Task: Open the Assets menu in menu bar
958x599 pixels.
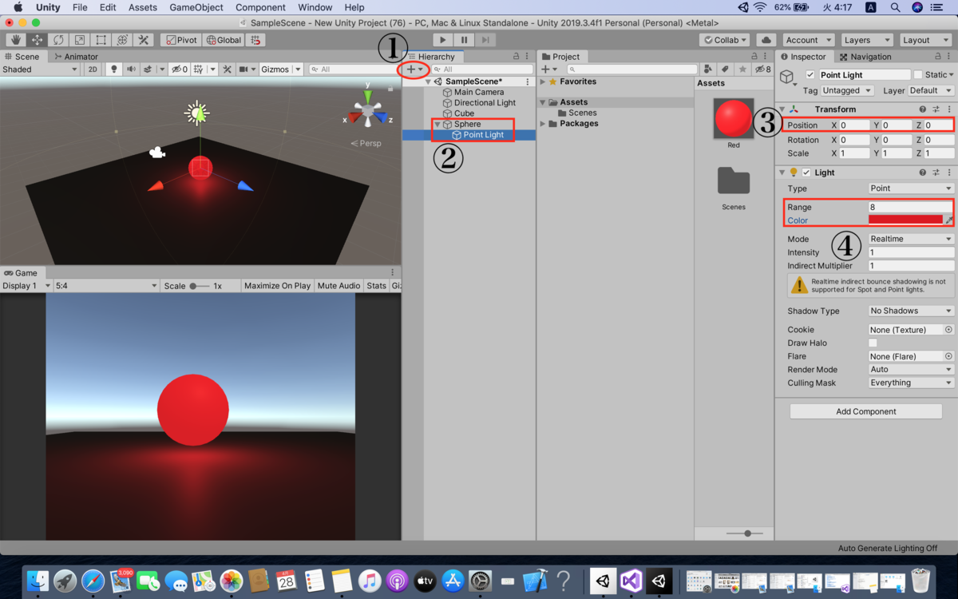Action: pyautogui.click(x=143, y=7)
